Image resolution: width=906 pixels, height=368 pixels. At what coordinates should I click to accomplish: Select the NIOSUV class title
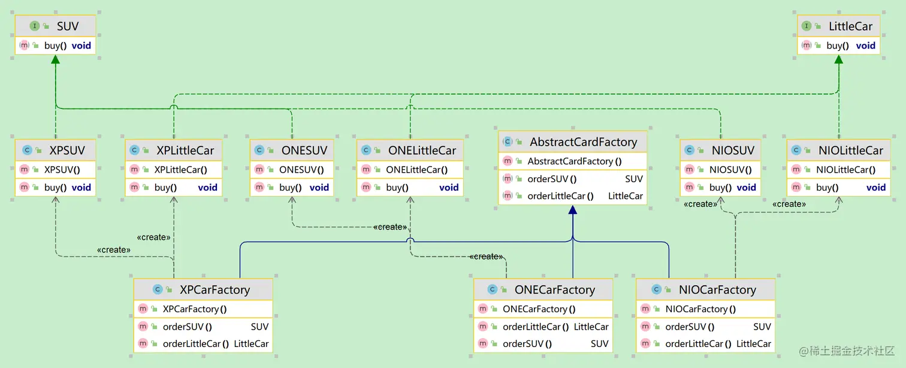coord(733,150)
